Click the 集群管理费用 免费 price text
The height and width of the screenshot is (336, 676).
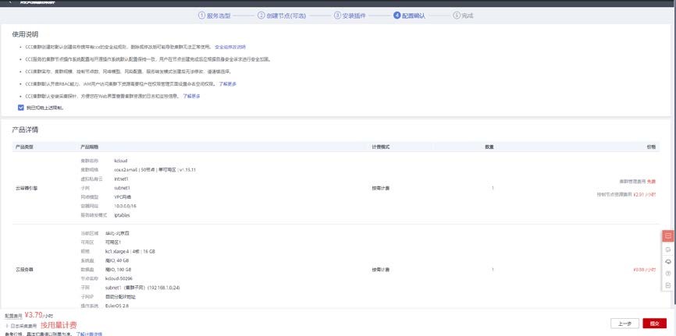click(x=638, y=182)
